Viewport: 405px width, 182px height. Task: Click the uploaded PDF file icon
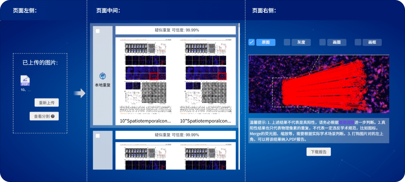[25, 80]
